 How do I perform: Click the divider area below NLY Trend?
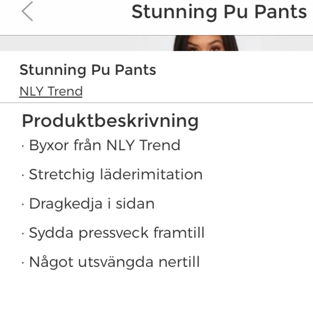(156, 102)
